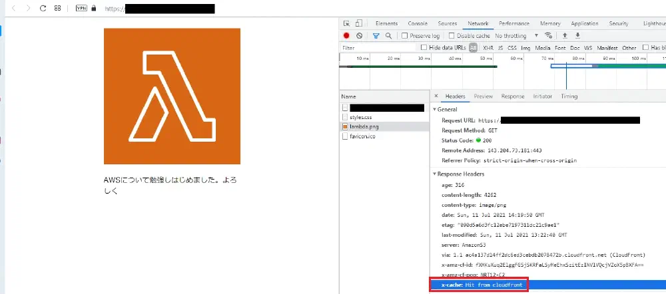Switch to the Sources tab
The image size is (666, 294).
click(448, 24)
